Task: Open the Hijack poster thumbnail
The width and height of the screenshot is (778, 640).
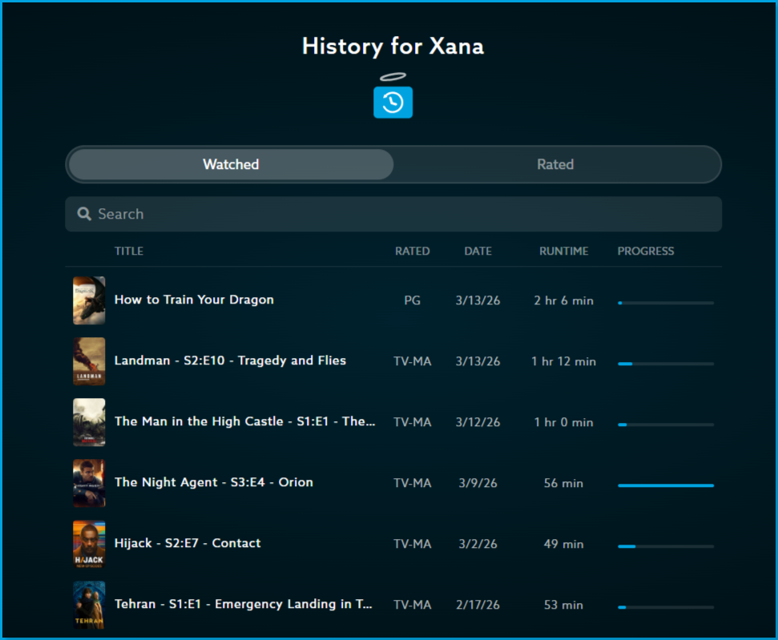Action: pos(89,544)
